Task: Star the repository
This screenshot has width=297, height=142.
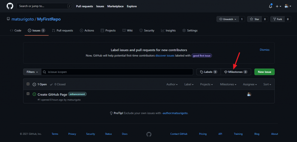Action: [x=254, y=19]
